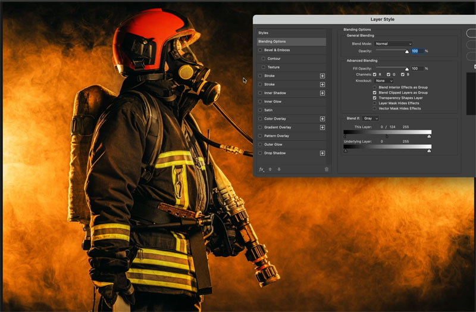
Task: Check Layer Mask Hides Effects
Action: [375, 103]
